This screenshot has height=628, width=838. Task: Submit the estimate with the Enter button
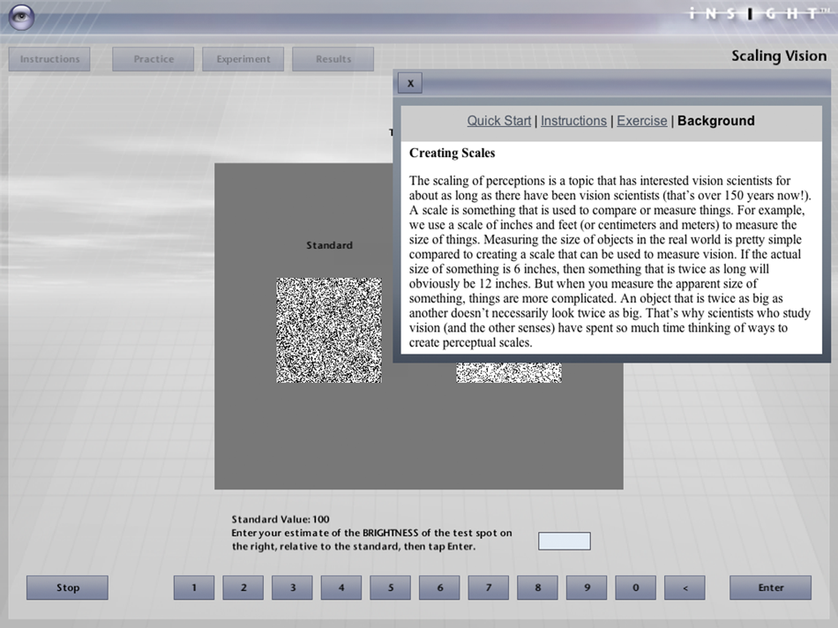(771, 587)
